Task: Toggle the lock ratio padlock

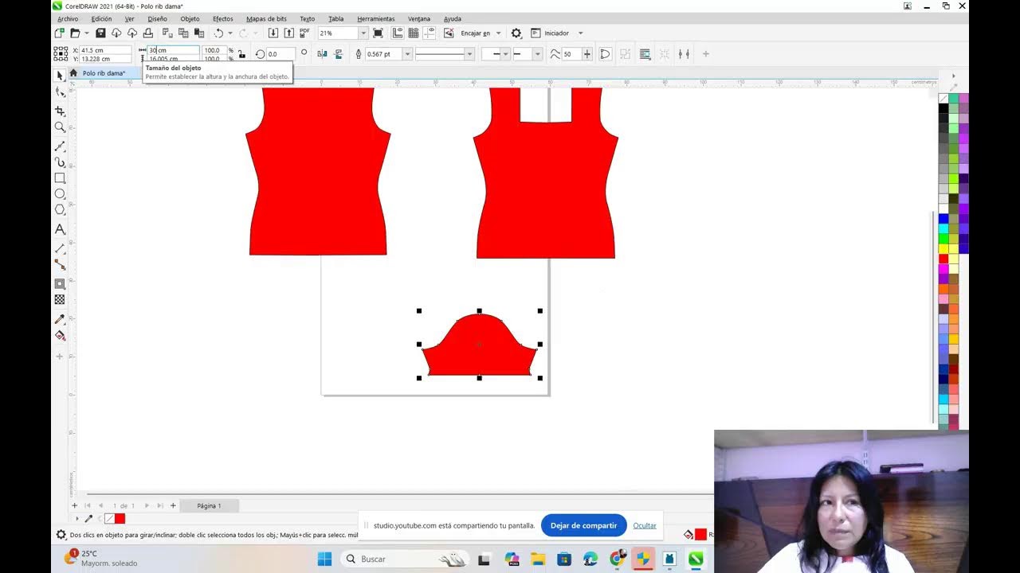Action: (x=241, y=54)
